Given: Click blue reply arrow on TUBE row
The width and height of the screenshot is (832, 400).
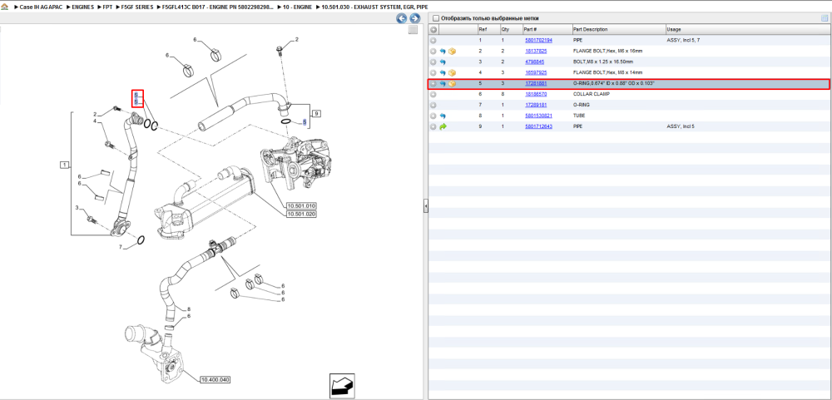Looking at the screenshot, I should pyautogui.click(x=443, y=116).
